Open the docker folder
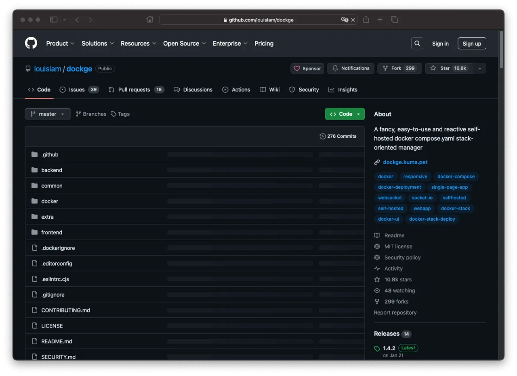The width and height of the screenshot is (517, 376). click(x=50, y=201)
